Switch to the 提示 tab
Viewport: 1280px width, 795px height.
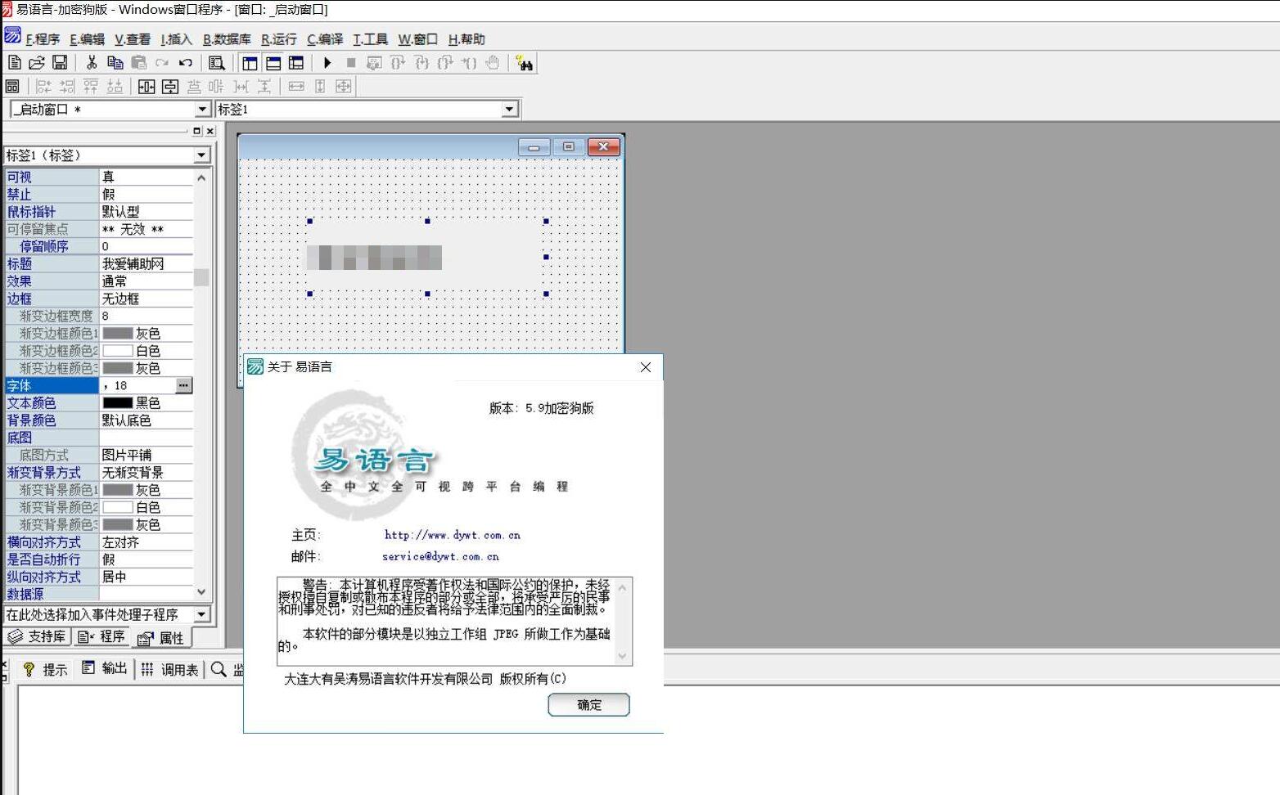point(45,669)
